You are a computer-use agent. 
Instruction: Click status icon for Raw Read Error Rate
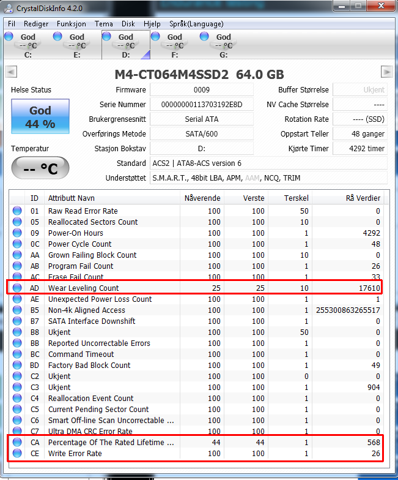point(17,211)
